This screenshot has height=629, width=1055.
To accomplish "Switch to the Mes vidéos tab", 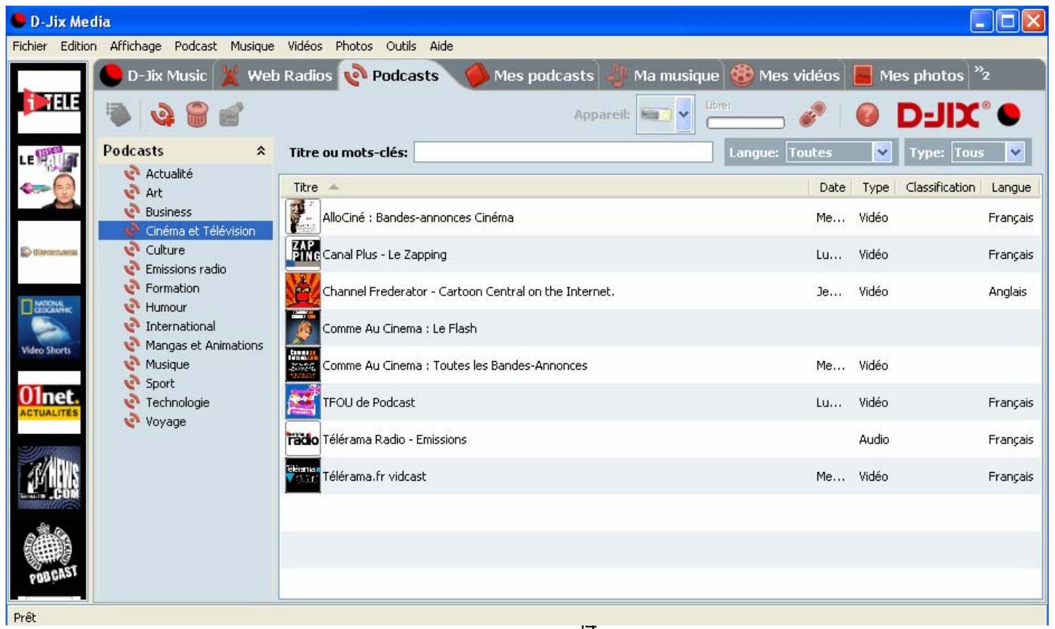I will tap(785, 76).
